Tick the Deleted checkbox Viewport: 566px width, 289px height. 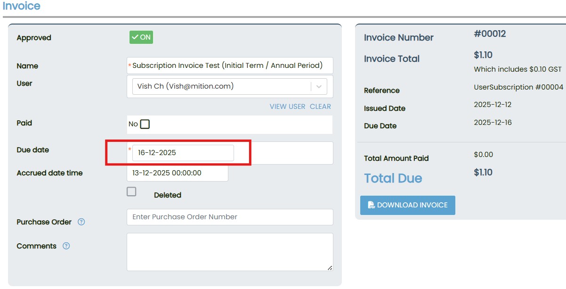pyautogui.click(x=131, y=191)
